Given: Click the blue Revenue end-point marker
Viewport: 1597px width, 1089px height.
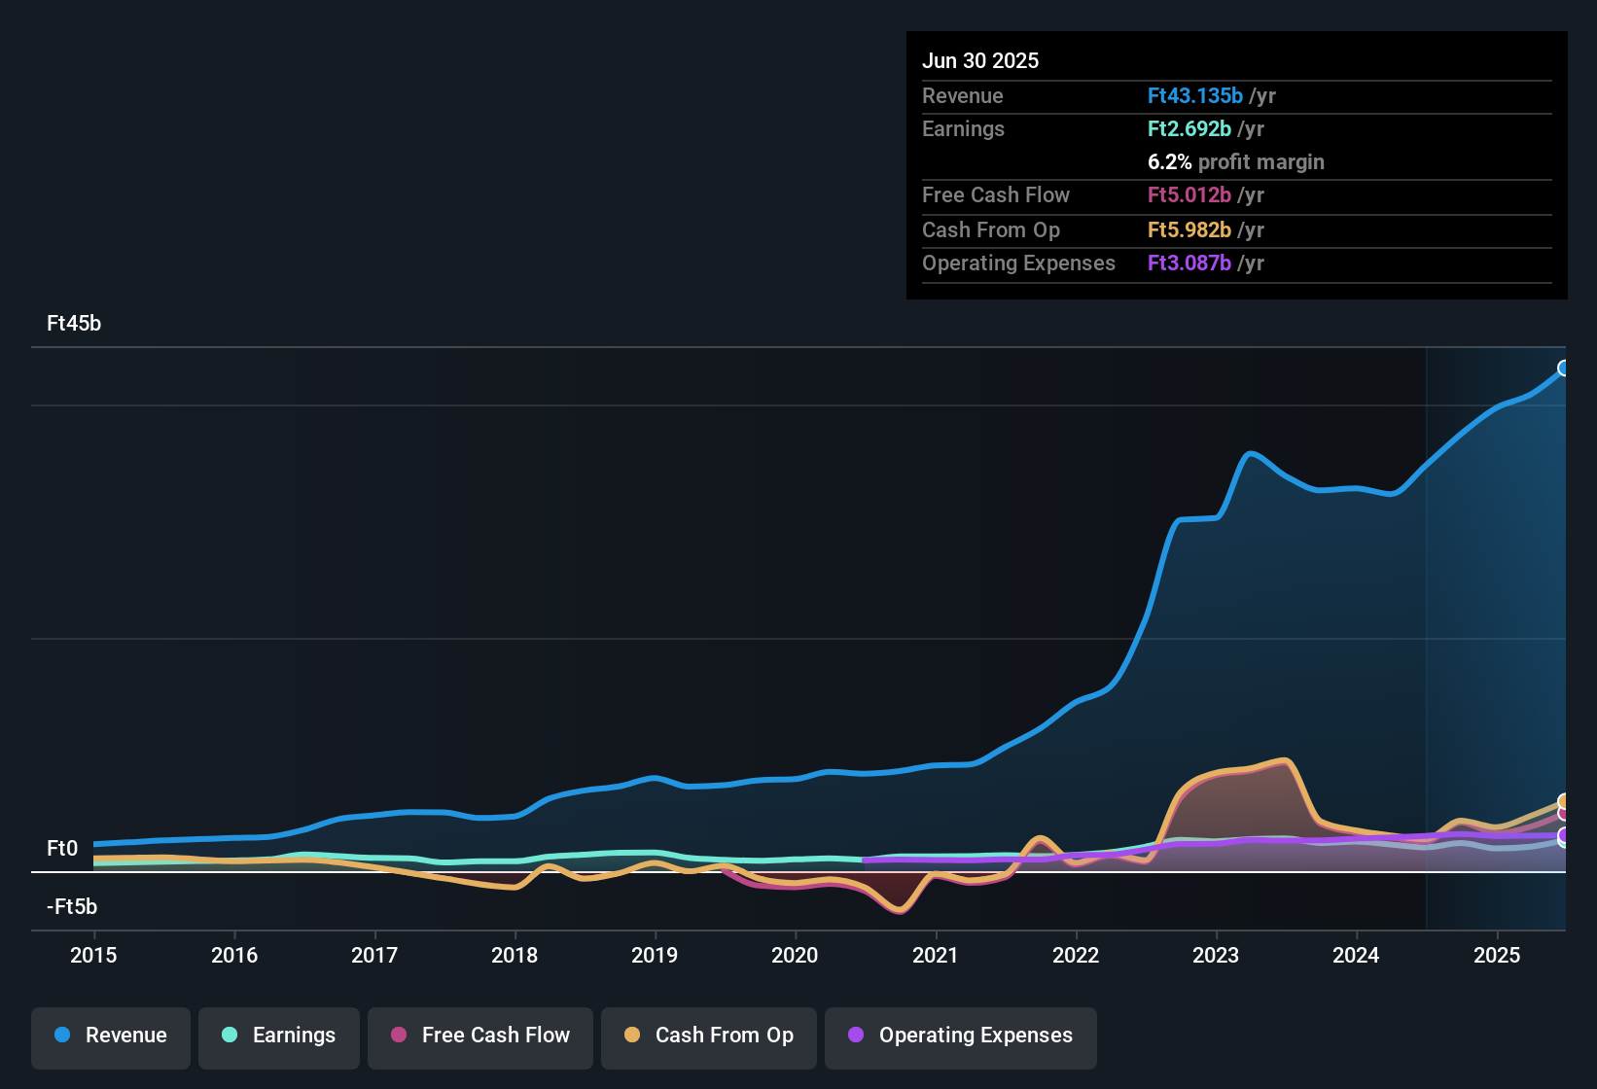Looking at the screenshot, I should pos(1564,369).
